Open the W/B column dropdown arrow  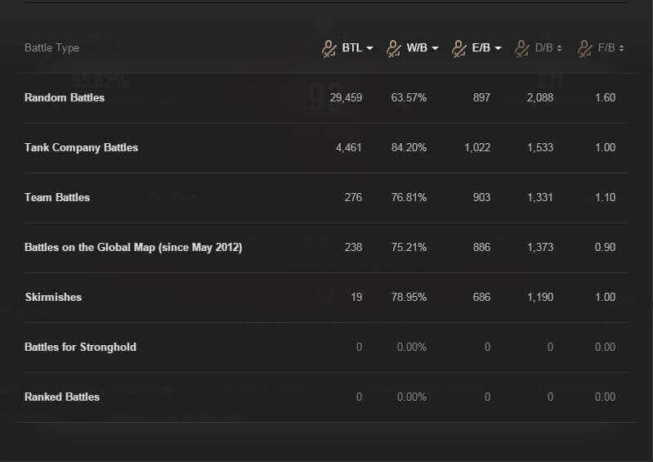(435, 48)
